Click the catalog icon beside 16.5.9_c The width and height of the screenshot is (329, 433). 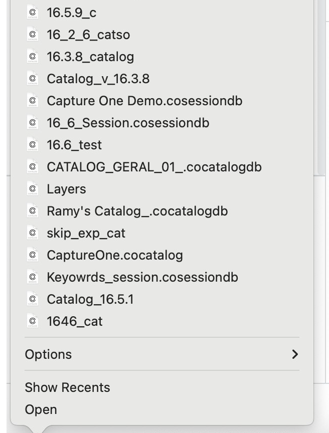(x=33, y=13)
